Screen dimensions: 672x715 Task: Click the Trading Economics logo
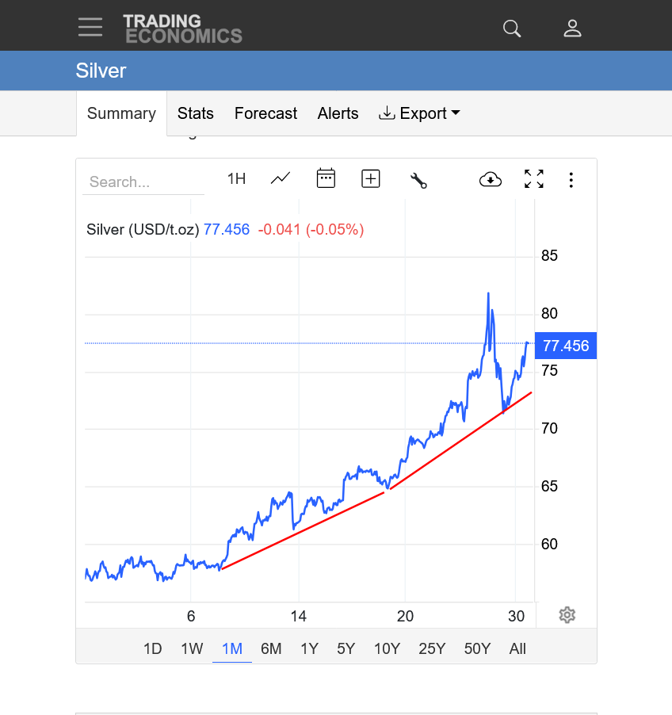coord(182,28)
